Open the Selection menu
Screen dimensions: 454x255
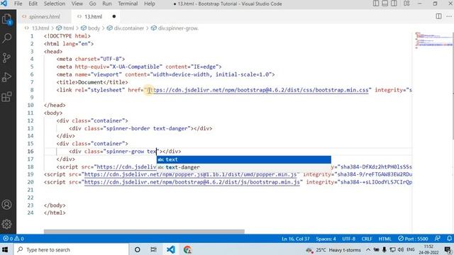tap(55, 4)
